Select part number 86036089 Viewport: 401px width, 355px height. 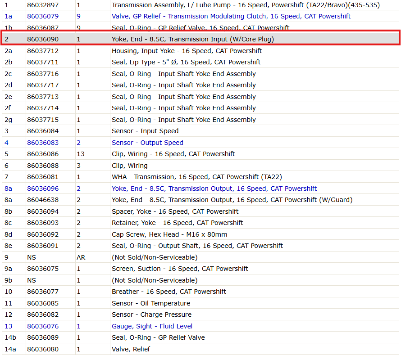coord(43,337)
